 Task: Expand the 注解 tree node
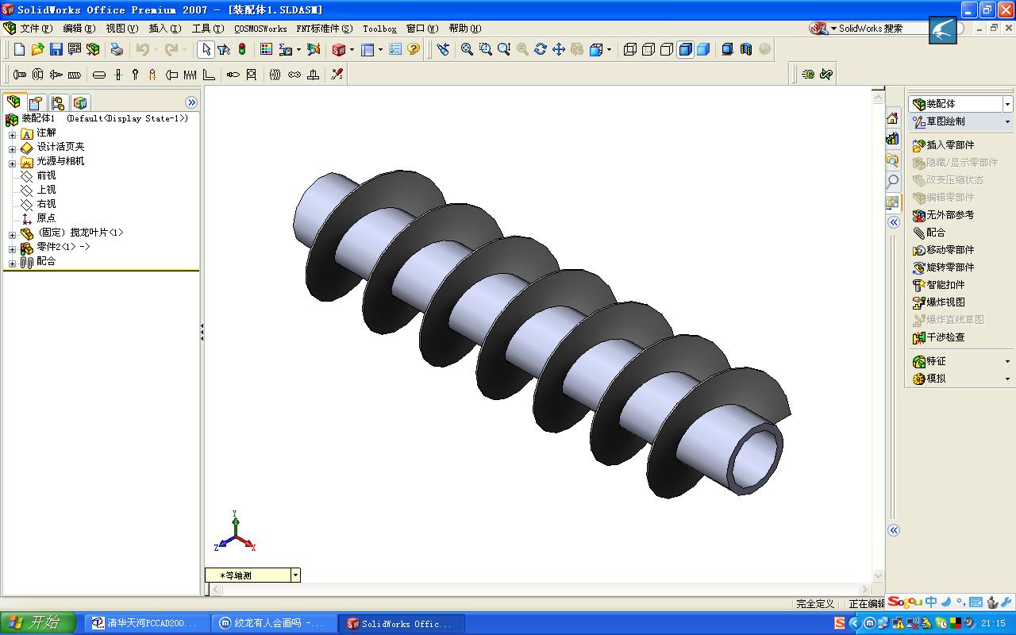click(12, 134)
